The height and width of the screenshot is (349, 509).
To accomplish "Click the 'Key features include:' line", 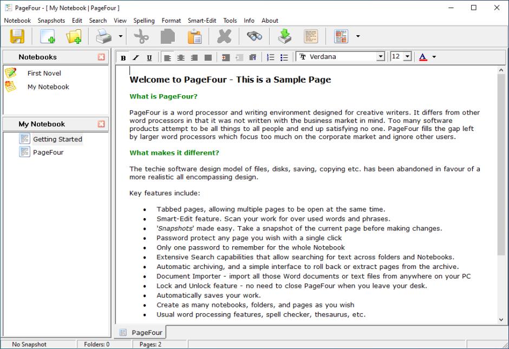I will click(165, 193).
